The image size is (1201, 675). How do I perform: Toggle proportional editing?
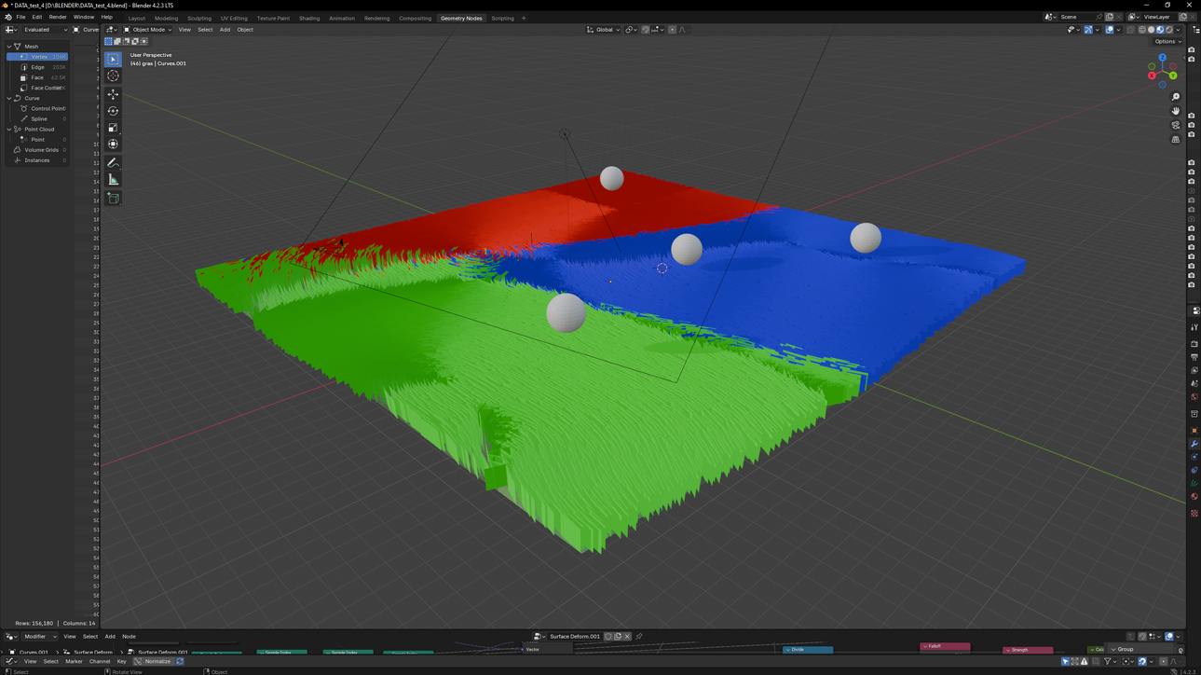pos(672,30)
